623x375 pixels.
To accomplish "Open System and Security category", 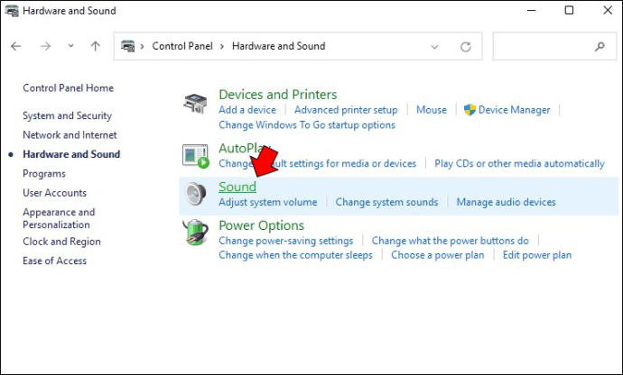I will pyautogui.click(x=67, y=115).
